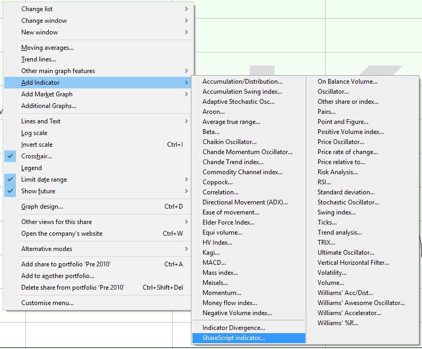This screenshot has height=349, width=422.
Task: Open Graph design settings
Action: point(42,207)
